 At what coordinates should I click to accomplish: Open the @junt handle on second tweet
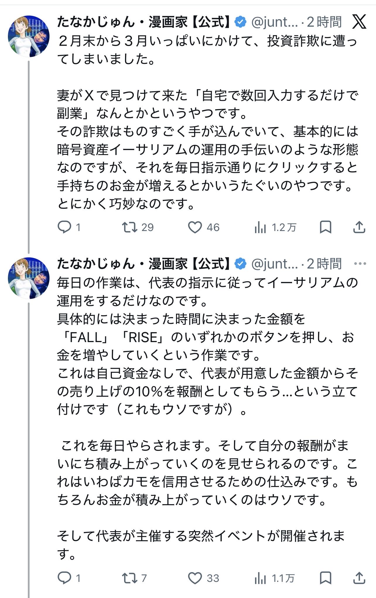click(274, 264)
